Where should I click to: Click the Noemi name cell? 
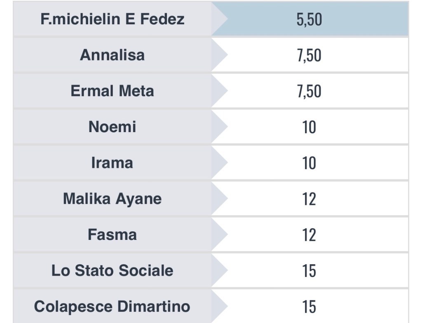[112, 127]
